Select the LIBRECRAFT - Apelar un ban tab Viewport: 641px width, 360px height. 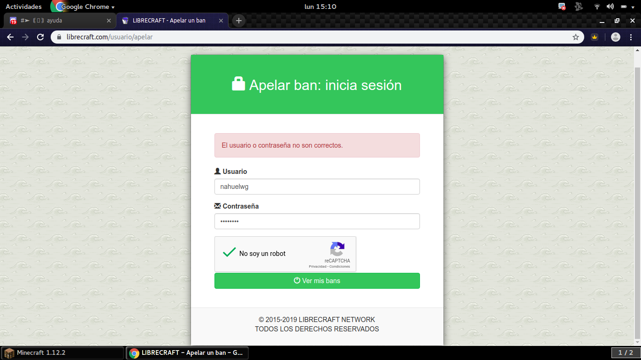coord(172,21)
